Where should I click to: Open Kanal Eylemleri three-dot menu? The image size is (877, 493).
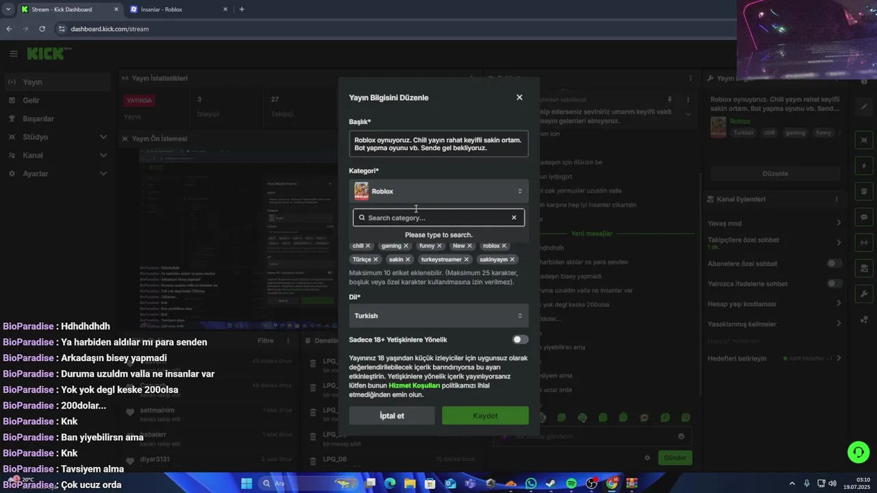pyautogui.click(x=836, y=199)
